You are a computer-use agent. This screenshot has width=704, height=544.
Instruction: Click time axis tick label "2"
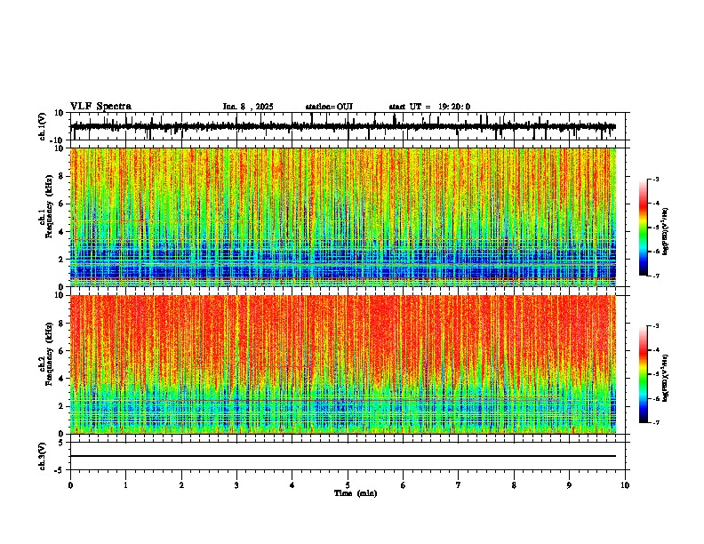(181, 485)
